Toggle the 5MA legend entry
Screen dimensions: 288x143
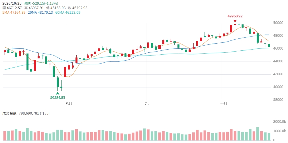point(14,13)
